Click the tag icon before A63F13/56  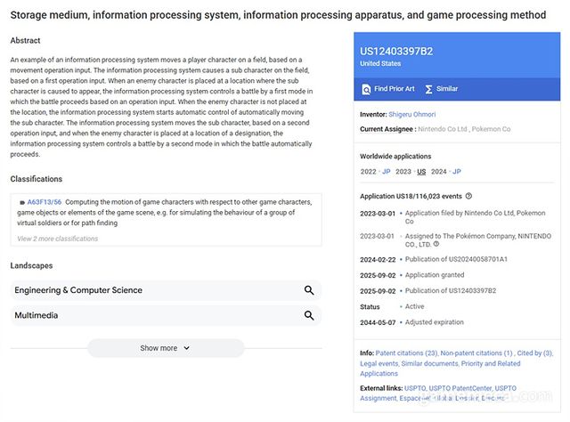21,202
